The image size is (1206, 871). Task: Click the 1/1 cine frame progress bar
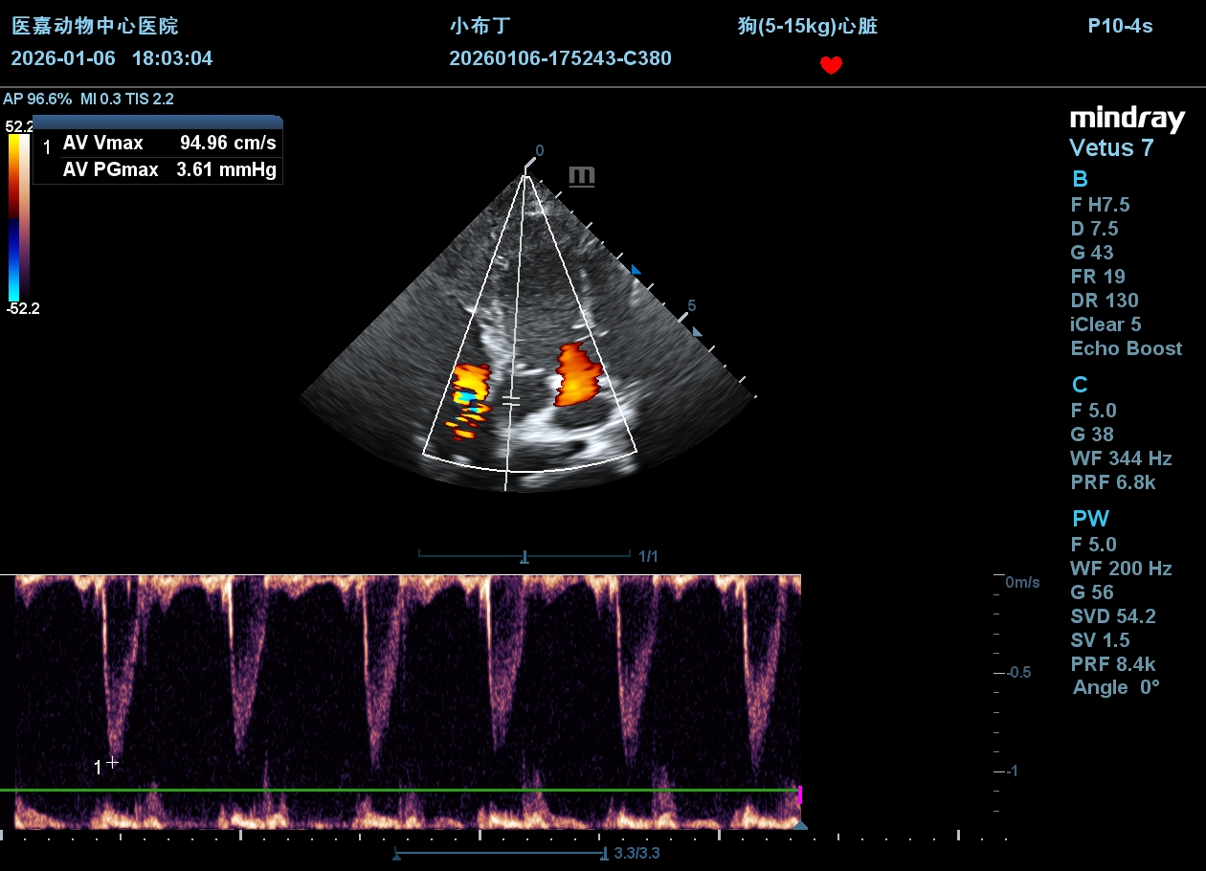[525, 555]
